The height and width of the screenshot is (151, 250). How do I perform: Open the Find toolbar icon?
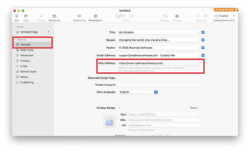click(x=26, y=16)
